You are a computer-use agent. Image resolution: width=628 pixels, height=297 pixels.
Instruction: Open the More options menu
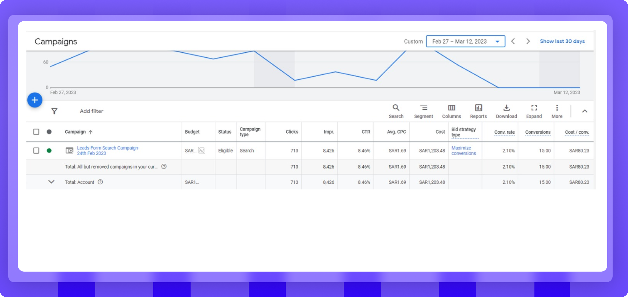click(x=557, y=111)
